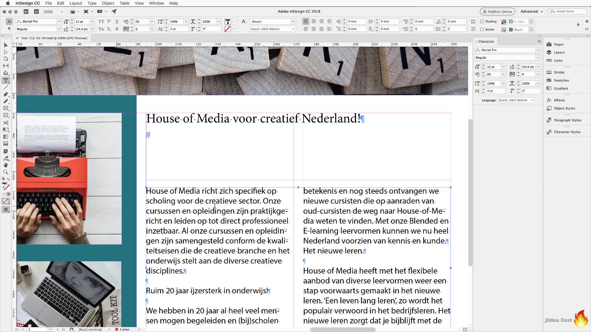Open Adobe Stock via St icon
Viewport: 591px width, 332px height.
(36, 12)
